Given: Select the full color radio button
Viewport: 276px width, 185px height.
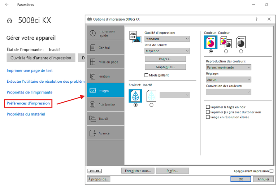Looking at the screenshot, I should coord(211,51).
